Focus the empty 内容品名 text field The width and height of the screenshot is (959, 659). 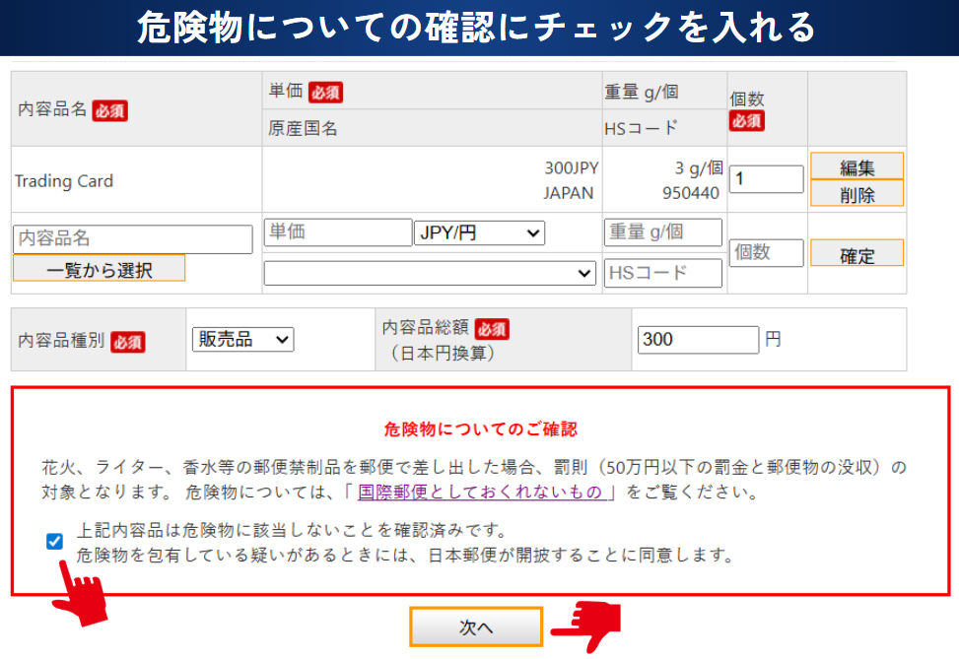[x=133, y=238]
